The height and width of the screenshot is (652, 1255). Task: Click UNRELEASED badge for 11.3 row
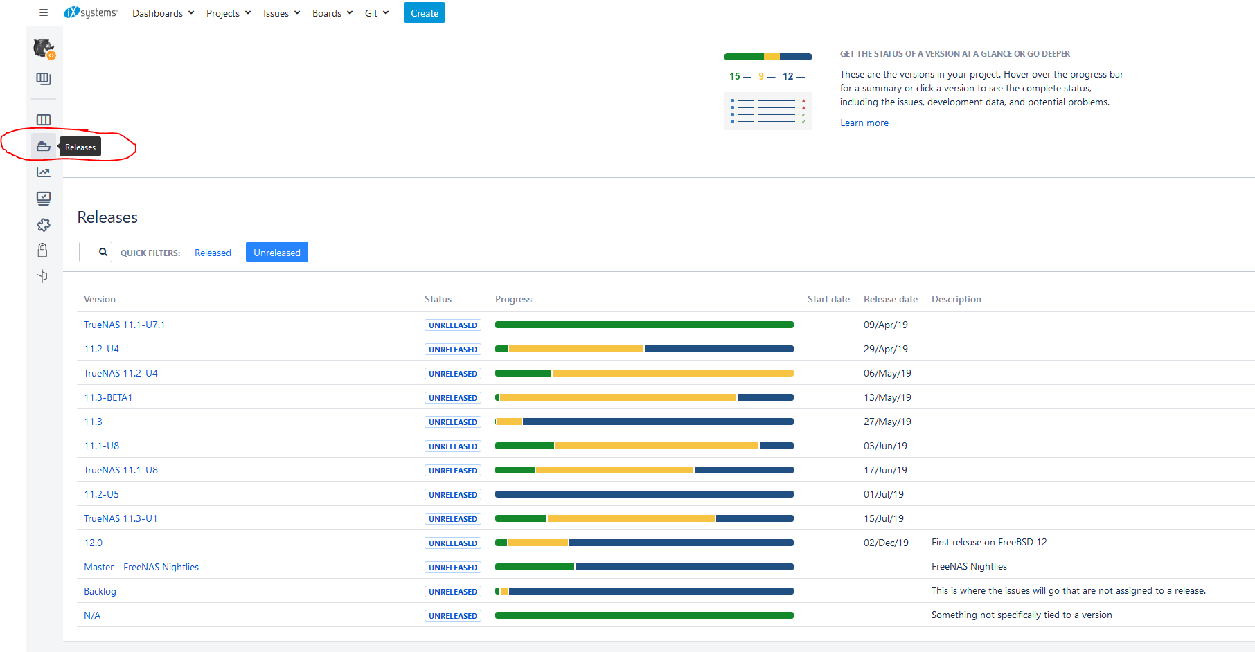pyautogui.click(x=453, y=422)
